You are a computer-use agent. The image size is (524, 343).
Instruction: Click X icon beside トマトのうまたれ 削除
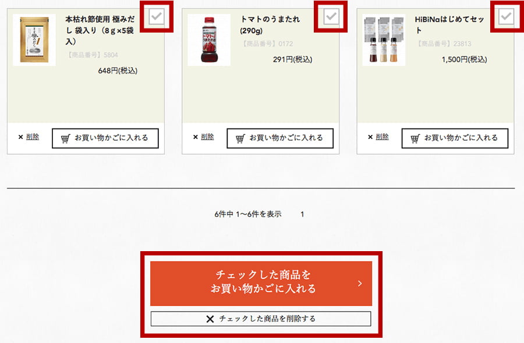click(196, 137)
